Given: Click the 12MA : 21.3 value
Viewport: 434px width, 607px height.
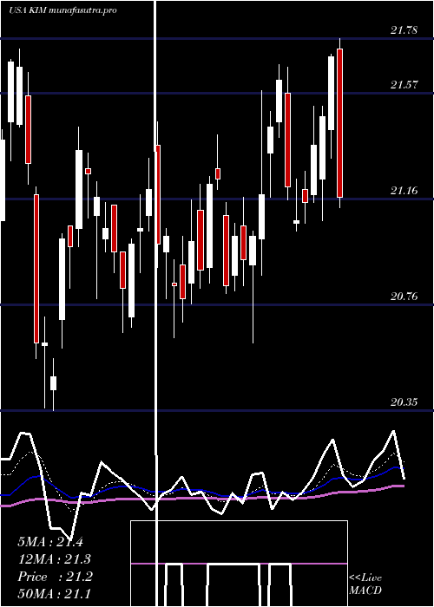Looking at the screenshot, I should pyautogui.click(x=55, y=559).
